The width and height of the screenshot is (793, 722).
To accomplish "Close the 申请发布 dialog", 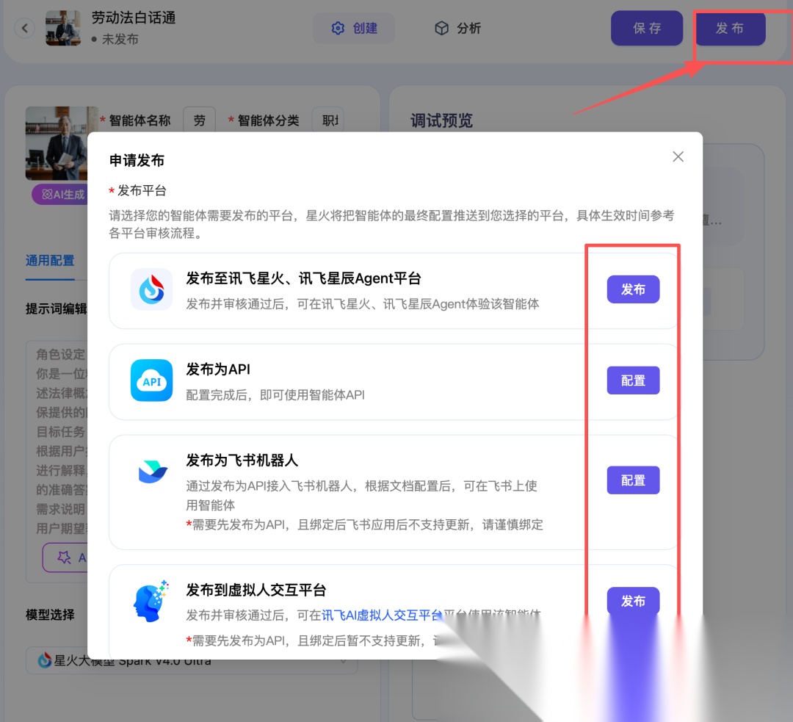I will [678, 157].
